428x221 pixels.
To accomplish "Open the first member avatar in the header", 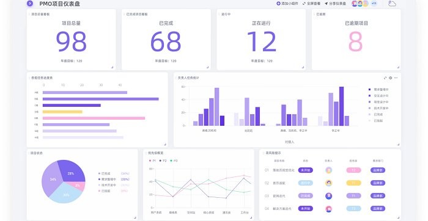I will (x=355, y=4).
